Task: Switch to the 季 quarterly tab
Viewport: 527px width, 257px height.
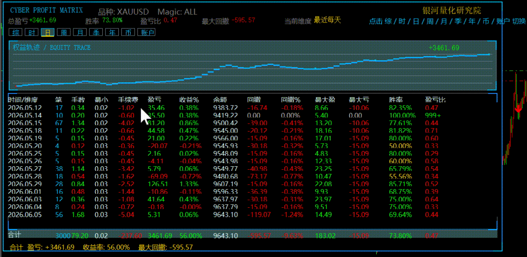Action: [96, 32]
